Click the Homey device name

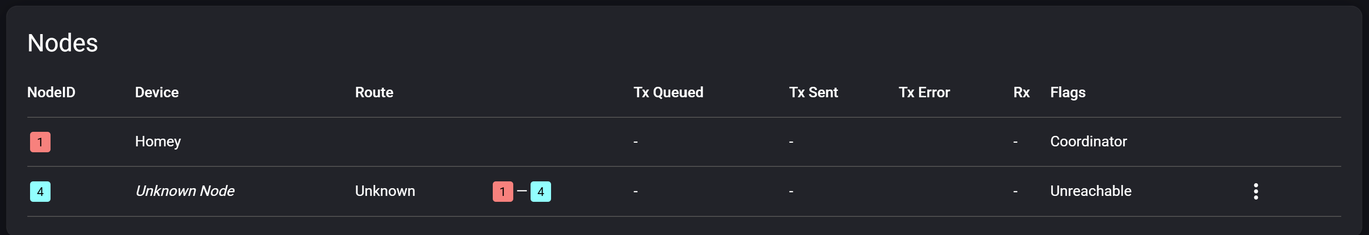click(158, 142)
